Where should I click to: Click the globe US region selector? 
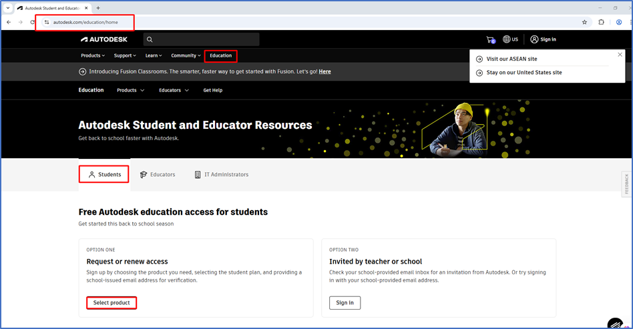(511, 39)
